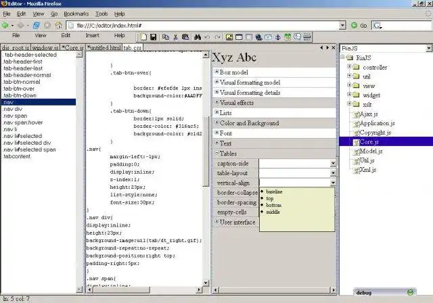
Task: Switch to the *untitled.html tab
Action: [104, 48]
